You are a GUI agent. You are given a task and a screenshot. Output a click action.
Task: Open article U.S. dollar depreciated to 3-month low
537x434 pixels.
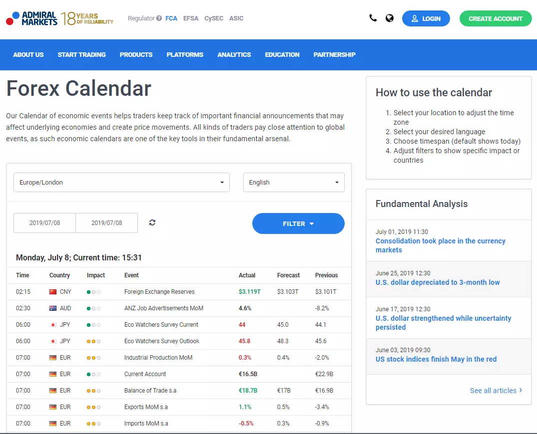[438, 282]
